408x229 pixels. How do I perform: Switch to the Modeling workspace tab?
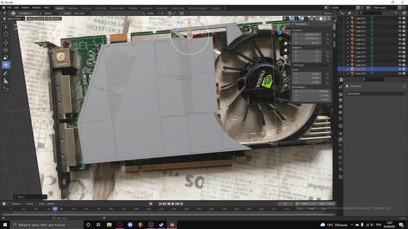72,8
